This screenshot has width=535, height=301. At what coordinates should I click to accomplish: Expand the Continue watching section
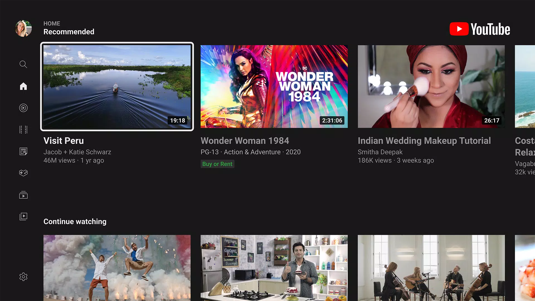coord(75,221)
